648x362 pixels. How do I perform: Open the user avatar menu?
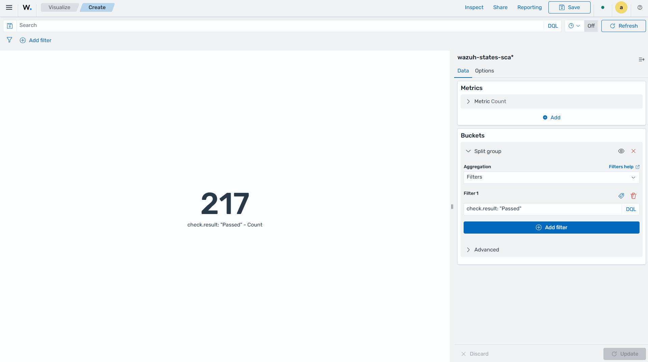coord(621,7)
